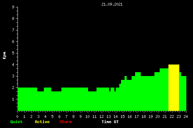Click hour 6 tick label
The height and width of the screenshot is (128, 193).
(59, 116)
